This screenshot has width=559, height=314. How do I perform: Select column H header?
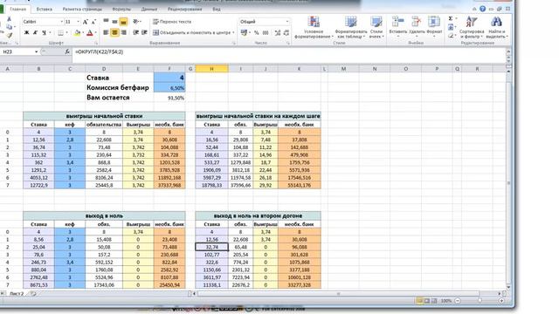[211, 69]
